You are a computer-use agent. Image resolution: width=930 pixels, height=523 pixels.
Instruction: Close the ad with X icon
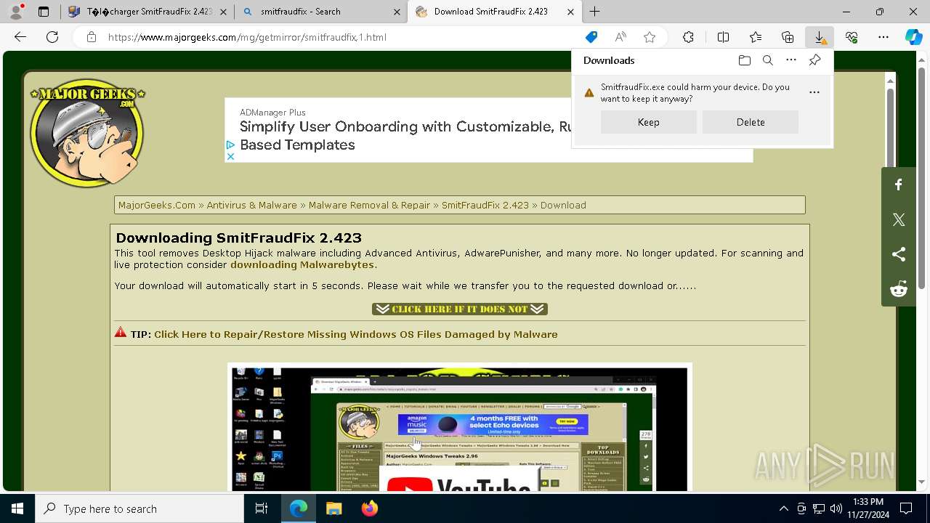pos(230,156)
